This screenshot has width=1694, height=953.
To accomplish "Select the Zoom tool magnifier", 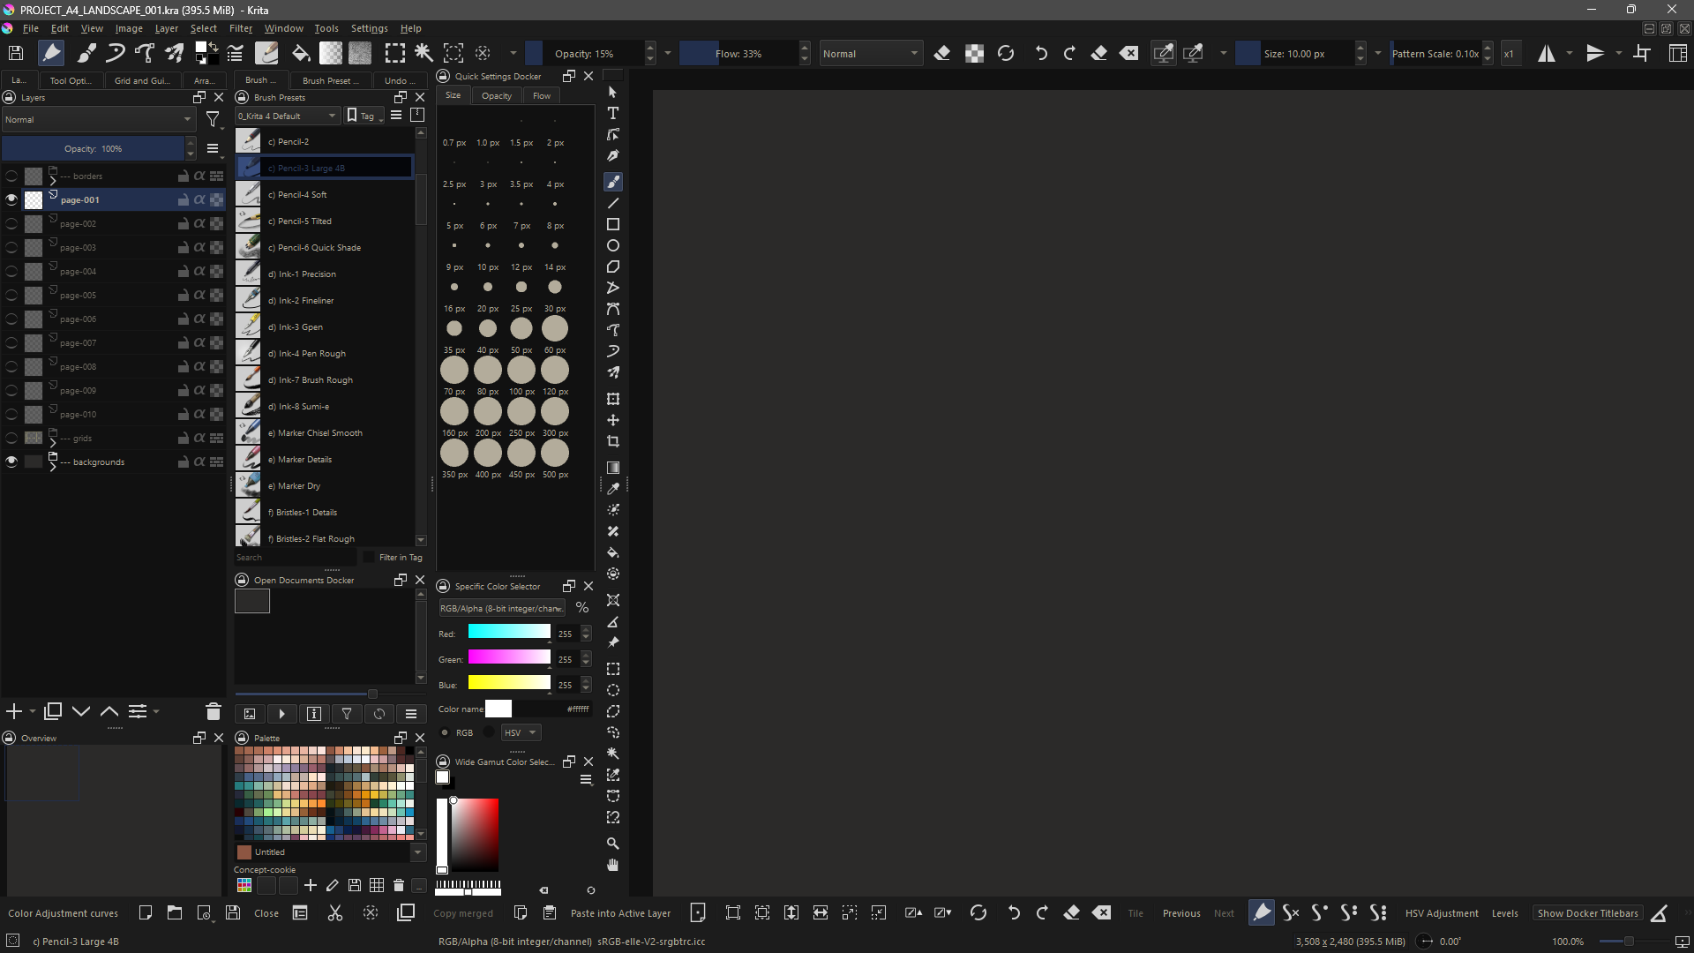I will (612, 844).
